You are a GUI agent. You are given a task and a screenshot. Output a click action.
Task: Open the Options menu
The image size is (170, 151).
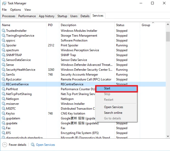click(16, 10)
